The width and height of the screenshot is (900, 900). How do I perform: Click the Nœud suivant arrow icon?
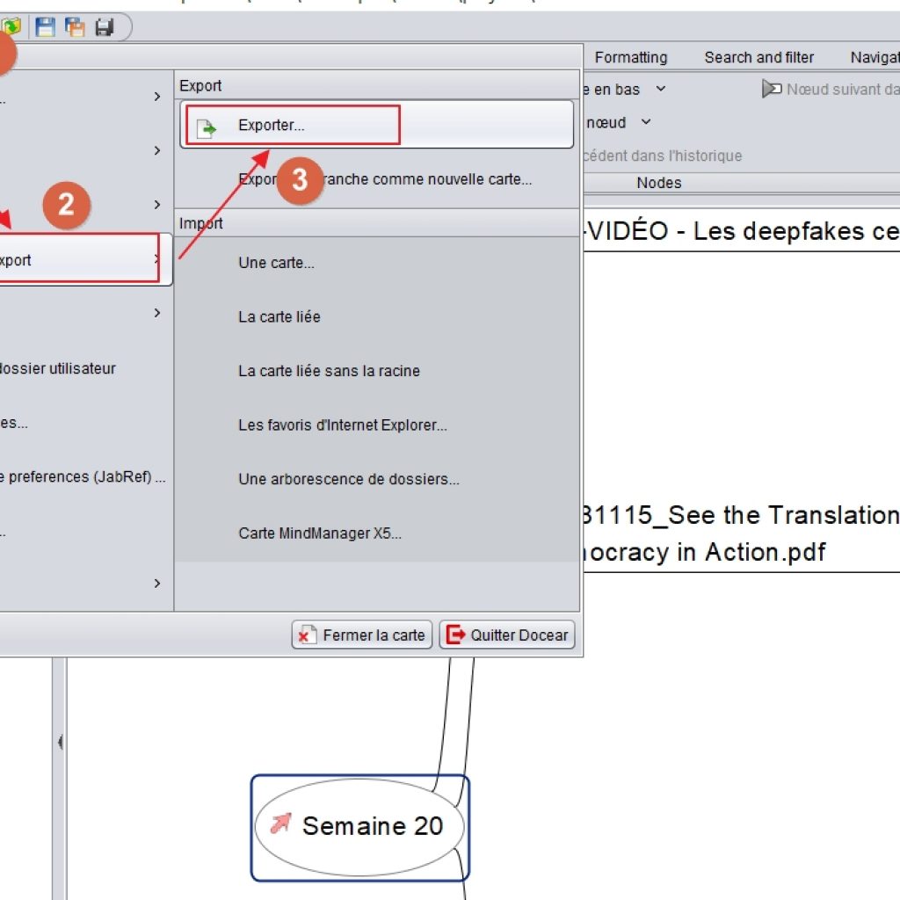tap(772, 89)
